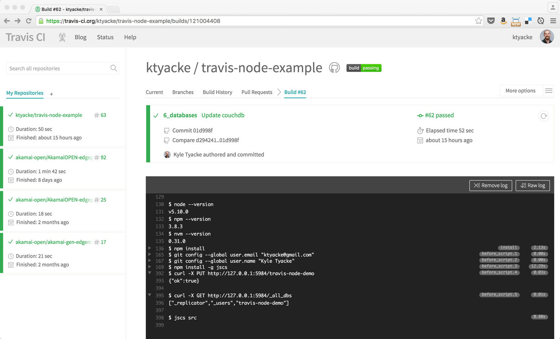Restart build using circular arrow icon

pyautogui.click(x=543, y=116)
